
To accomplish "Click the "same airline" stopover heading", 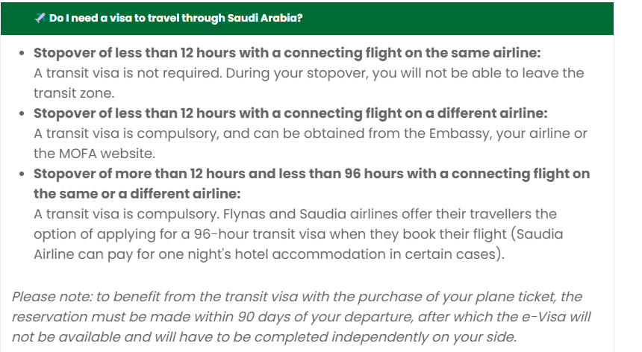I will tap(287, 54).
